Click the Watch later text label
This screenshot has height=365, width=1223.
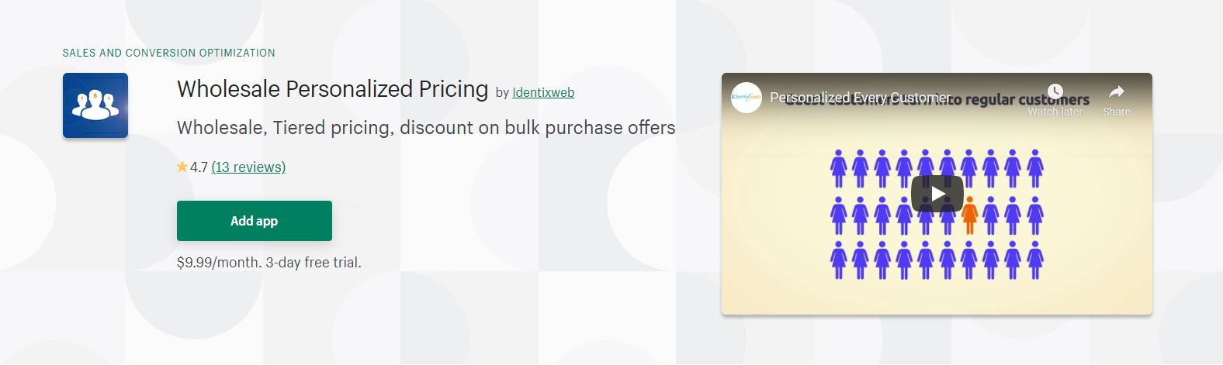pyautogui.click(x=1055, y=112)
